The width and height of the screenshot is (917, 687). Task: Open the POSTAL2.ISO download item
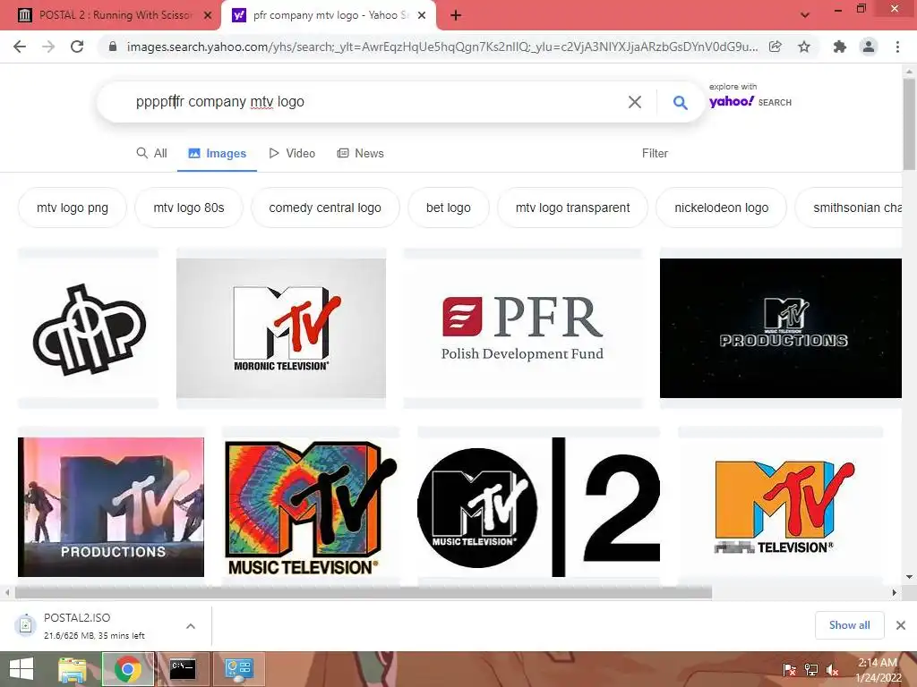[93, 625]
